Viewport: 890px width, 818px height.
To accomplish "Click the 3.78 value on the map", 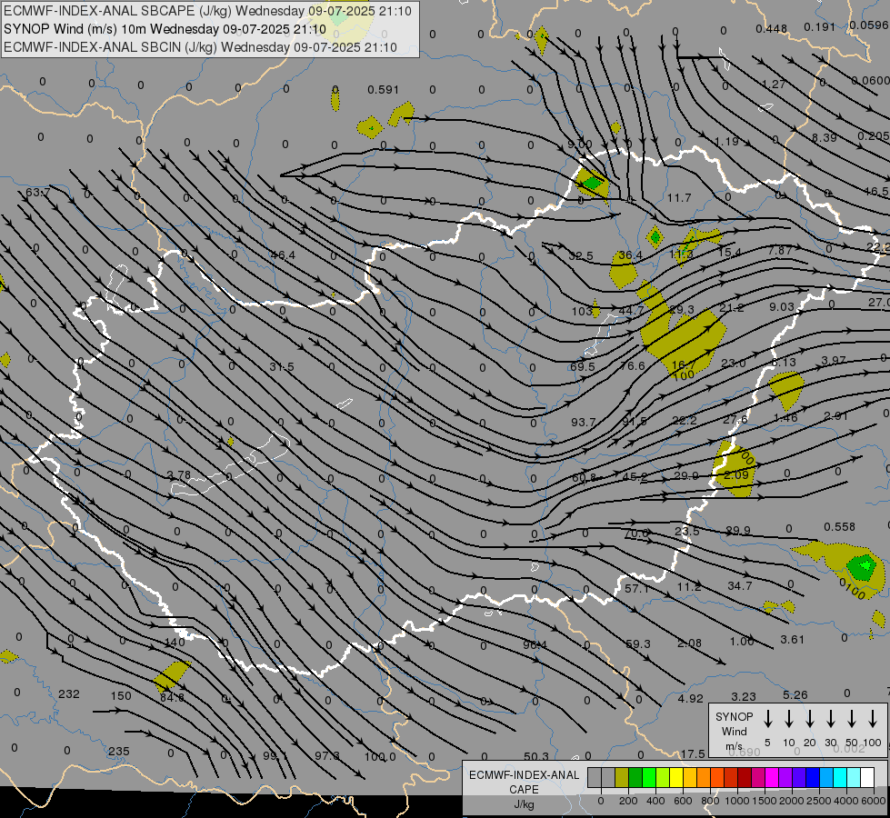I will pos(179,474).
